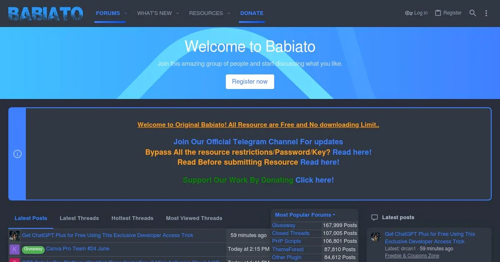500x262 pixels.
Task: Go to the Donate nav item
Action: point(252,13)
